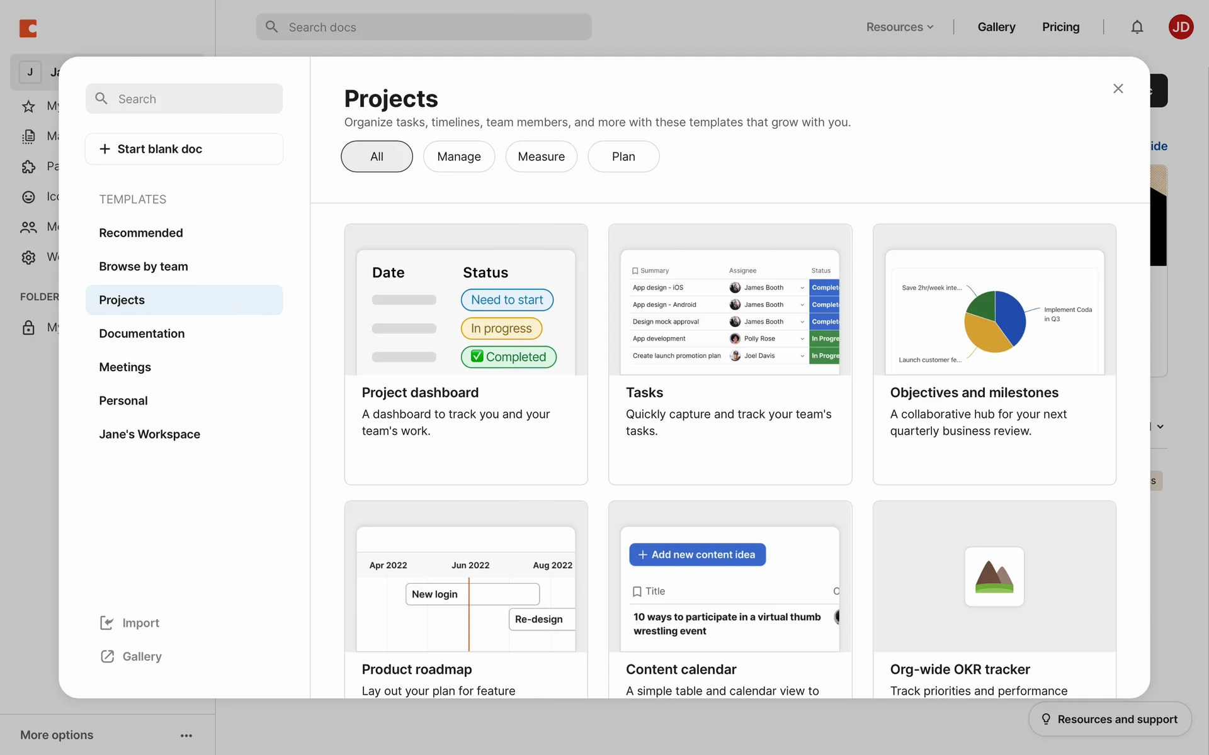Select the All filter pill

(377, 157)
